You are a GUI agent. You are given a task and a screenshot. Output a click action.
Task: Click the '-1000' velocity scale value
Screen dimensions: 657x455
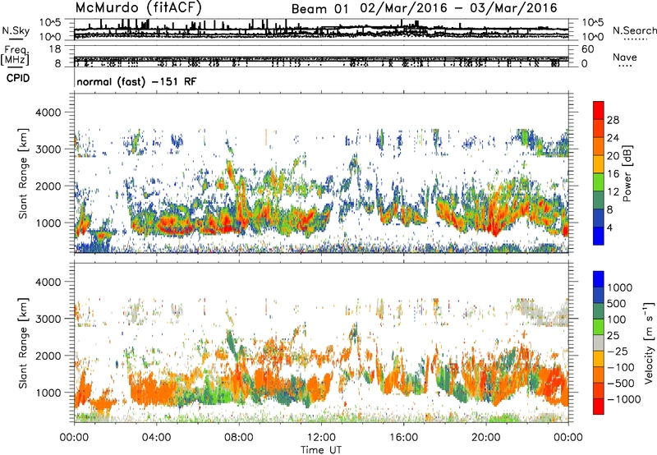click(624, 399)
